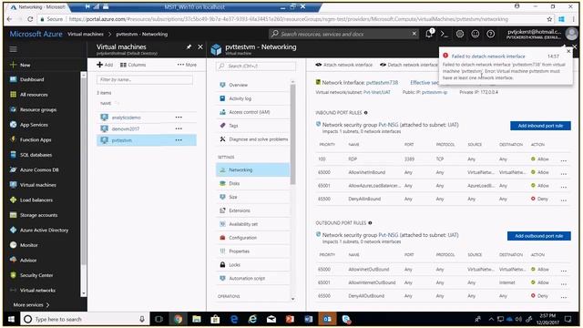Dismiss the failed detach notification

point(568,51)
